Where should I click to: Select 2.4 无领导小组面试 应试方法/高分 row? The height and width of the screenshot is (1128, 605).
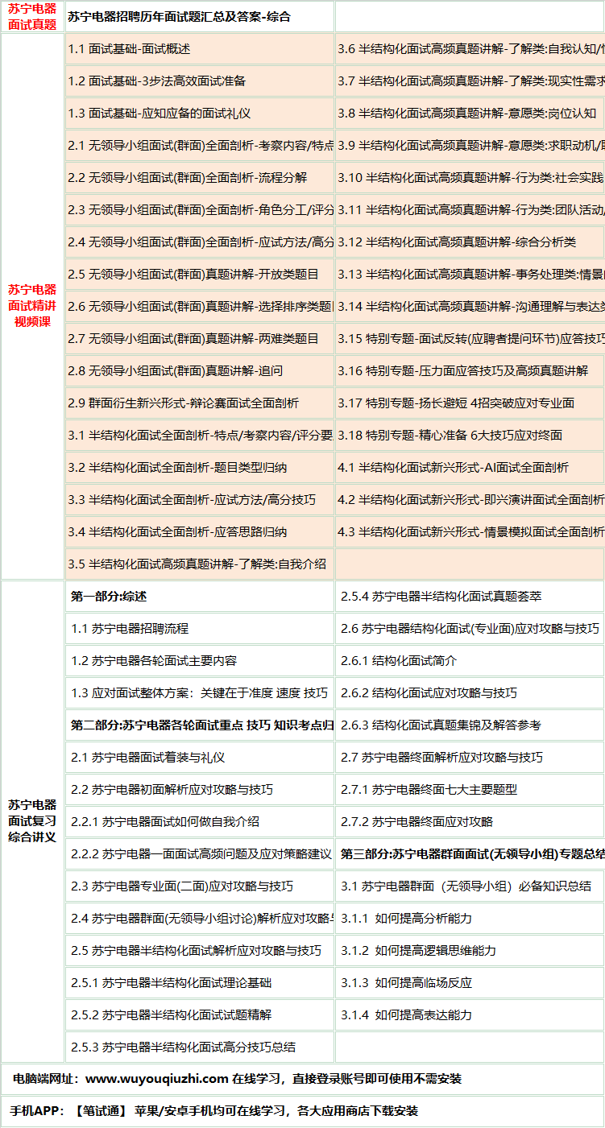coord(200,242)
